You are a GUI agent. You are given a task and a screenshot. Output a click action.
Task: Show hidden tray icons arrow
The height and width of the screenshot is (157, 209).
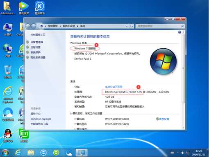[x=178, y=153]
